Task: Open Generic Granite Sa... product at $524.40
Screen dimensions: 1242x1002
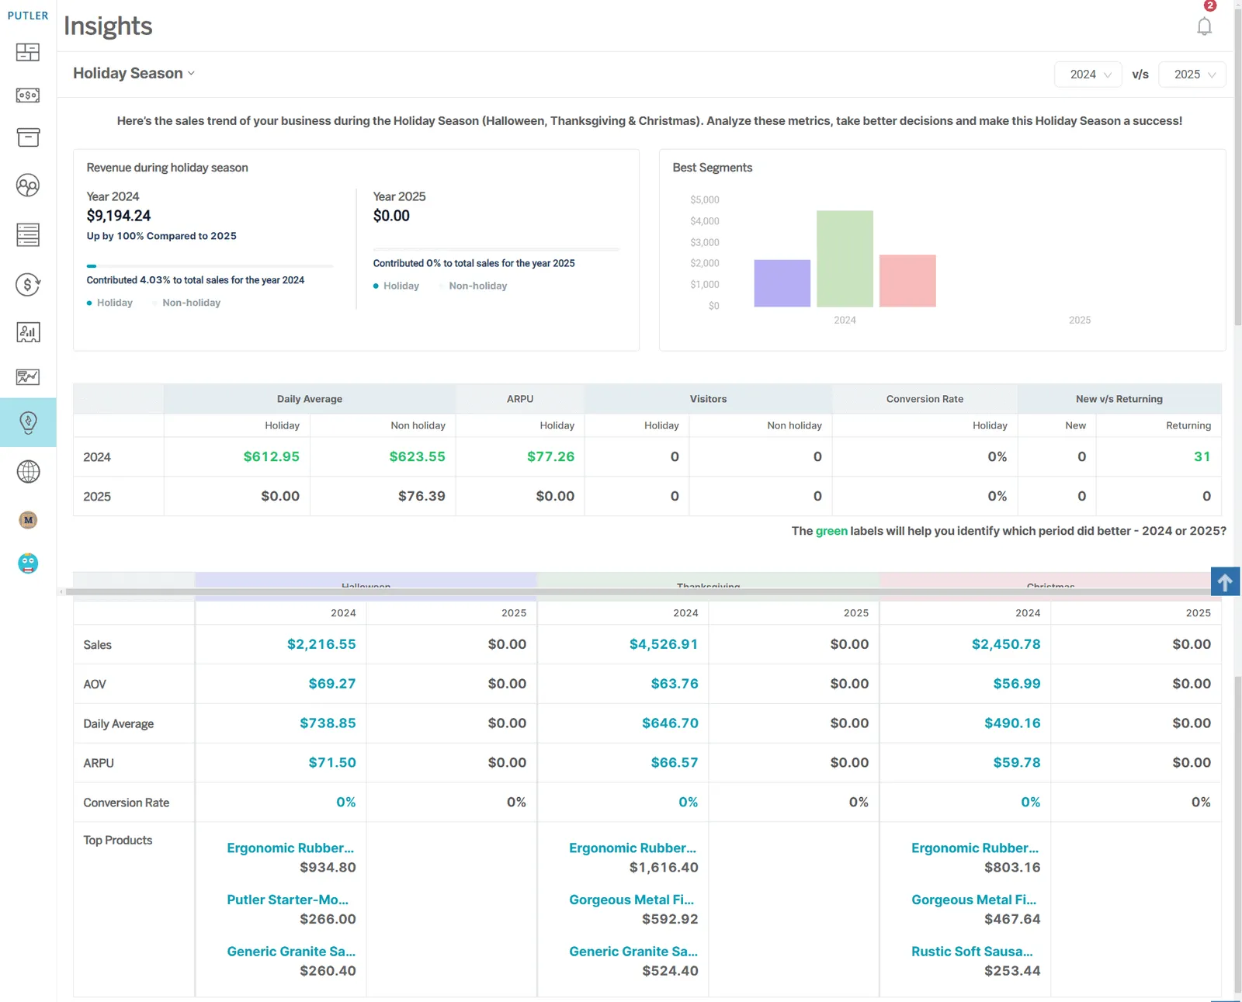Action: 633,952
